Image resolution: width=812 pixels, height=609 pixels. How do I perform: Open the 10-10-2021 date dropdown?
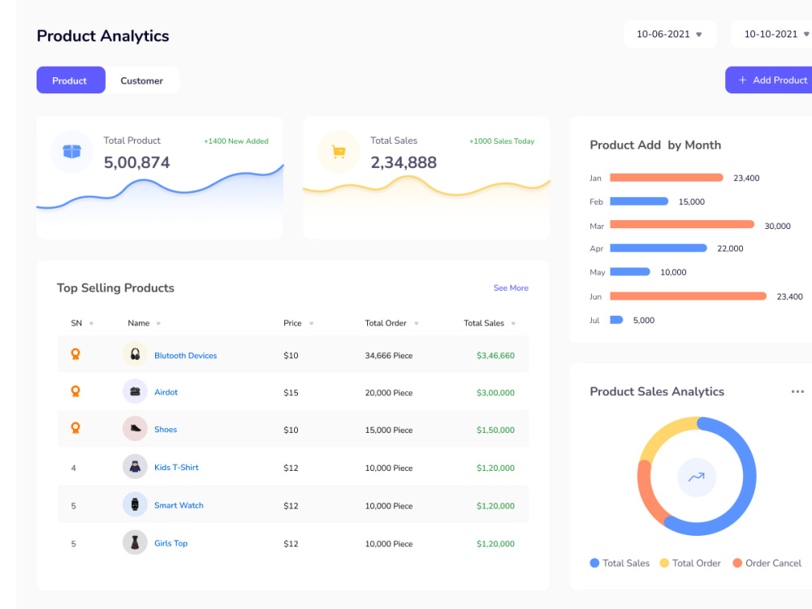point(771,34)
